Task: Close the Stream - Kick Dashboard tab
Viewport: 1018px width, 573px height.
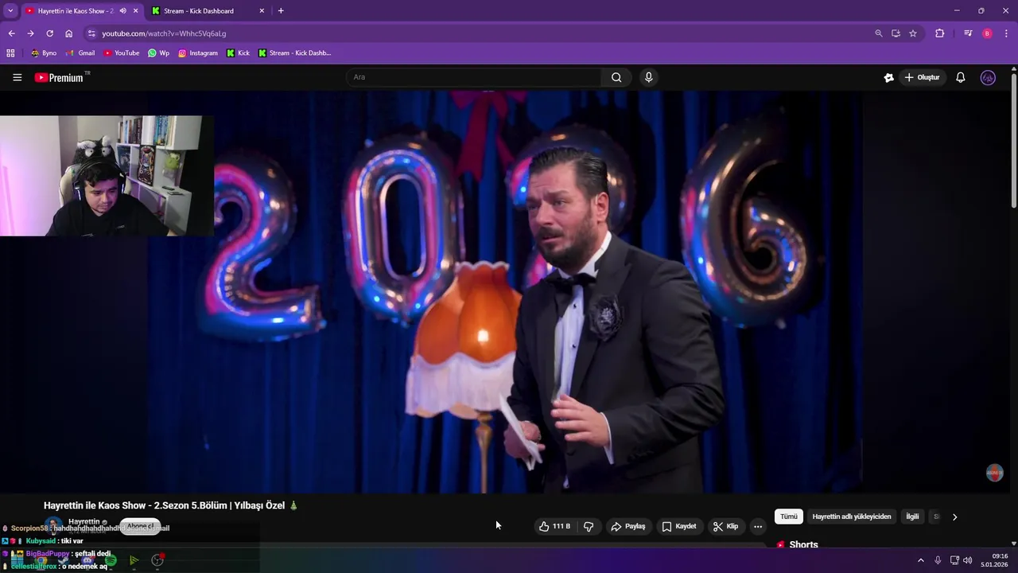Action: coord(262,11)
